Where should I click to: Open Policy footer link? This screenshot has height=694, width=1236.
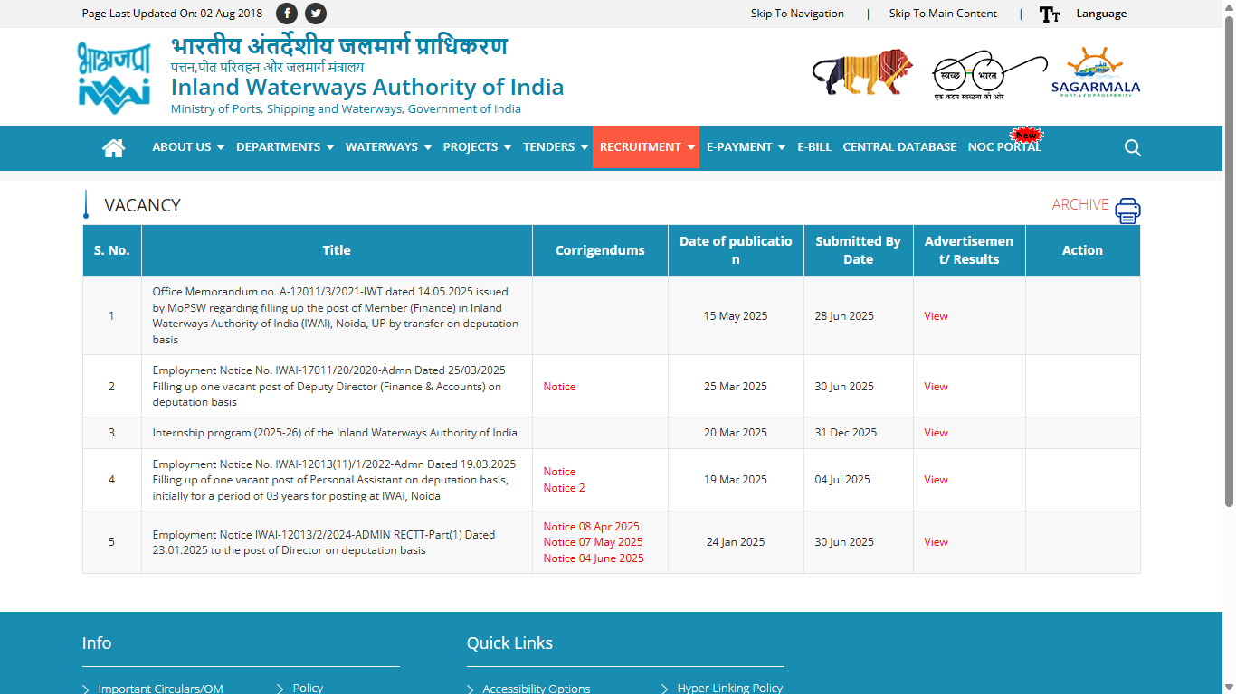[308, 689]
